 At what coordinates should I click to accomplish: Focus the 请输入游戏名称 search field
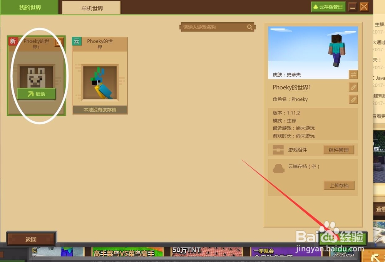coord(217,27)
